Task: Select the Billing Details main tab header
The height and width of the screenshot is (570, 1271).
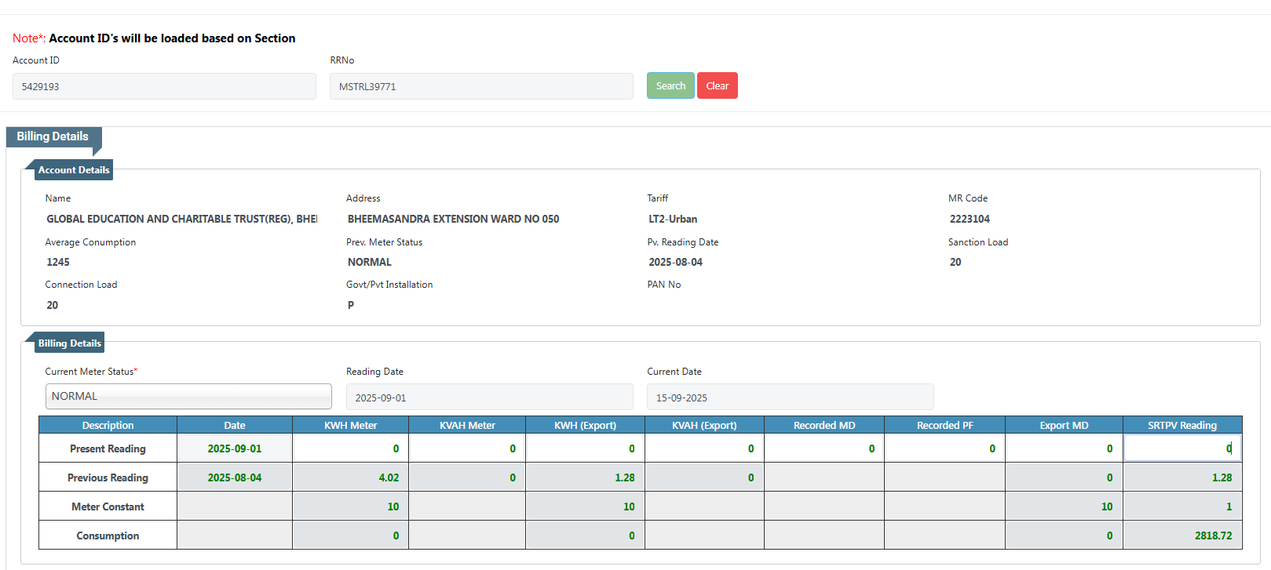Action: 53,136
